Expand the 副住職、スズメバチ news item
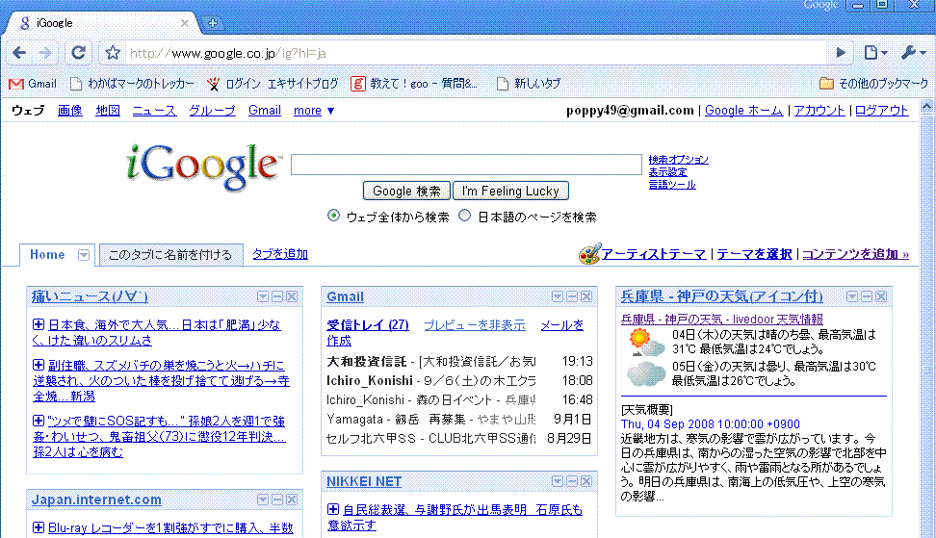 (x=39, y=365)
